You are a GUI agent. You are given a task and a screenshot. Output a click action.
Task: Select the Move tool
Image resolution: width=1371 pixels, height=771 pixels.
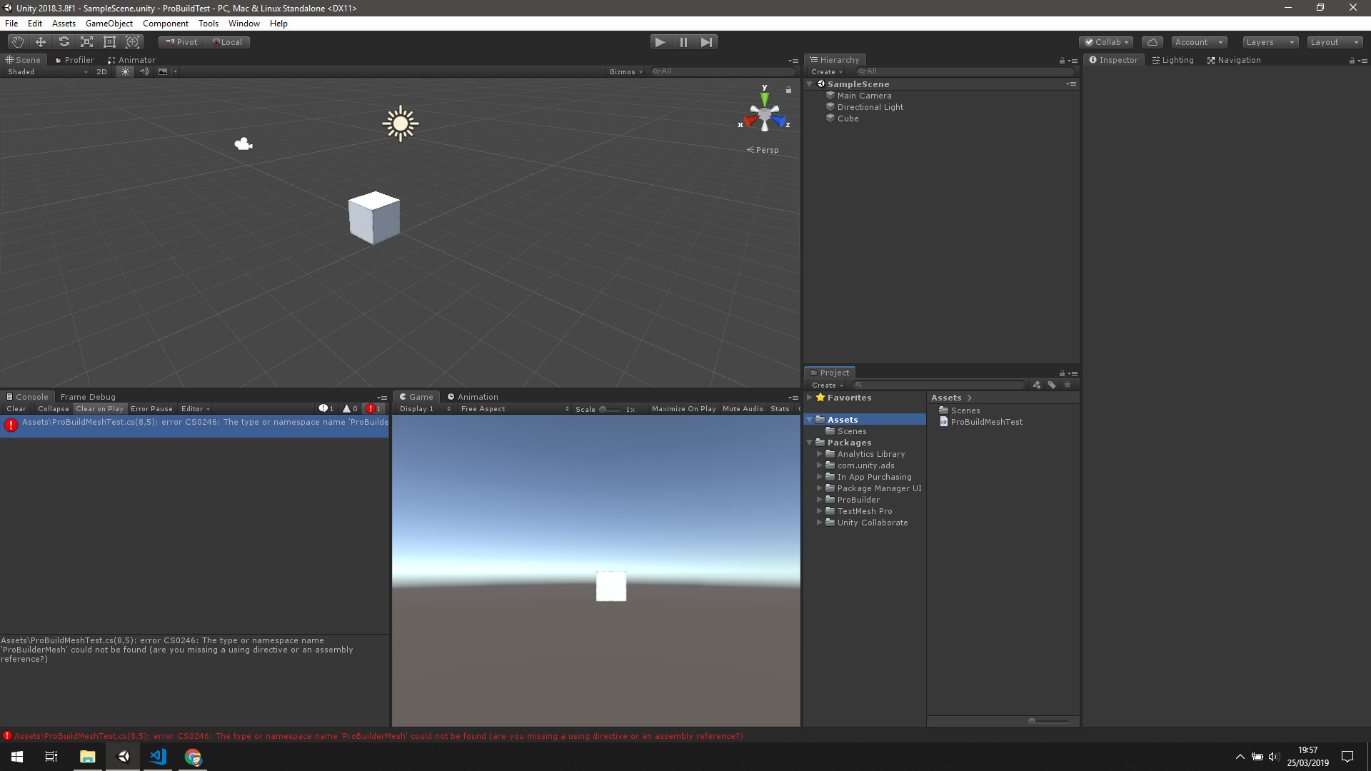(x=40, y=41)
